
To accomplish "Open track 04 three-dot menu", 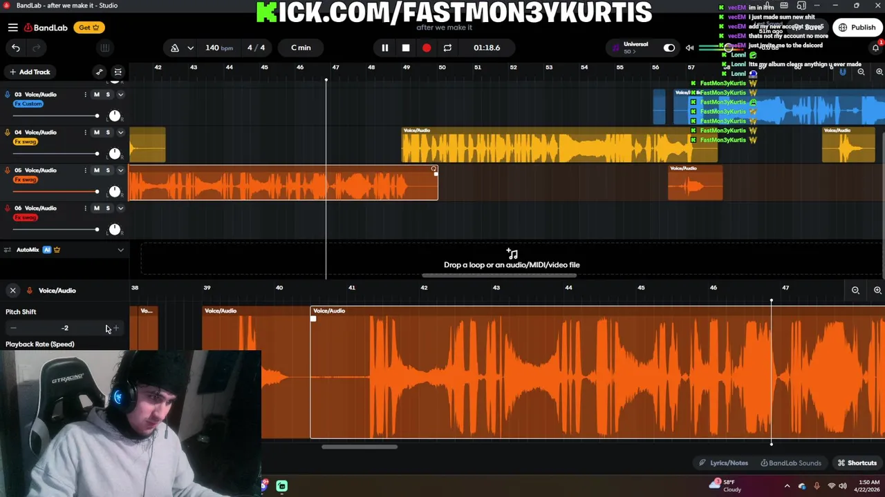I will pos(86,133).
